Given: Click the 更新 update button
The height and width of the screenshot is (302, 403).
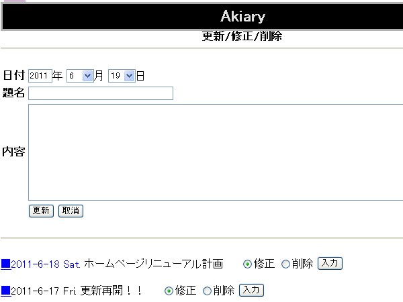Looking at the screenshot, I should tap(41, 211).
